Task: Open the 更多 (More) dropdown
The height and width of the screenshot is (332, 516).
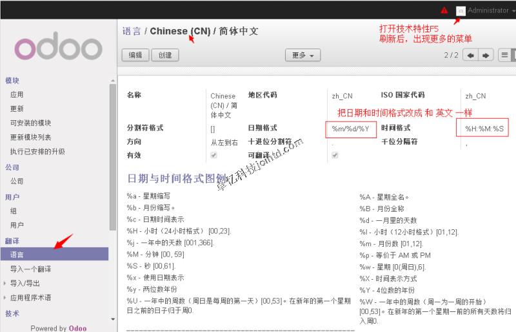Action: coord(303,56)
